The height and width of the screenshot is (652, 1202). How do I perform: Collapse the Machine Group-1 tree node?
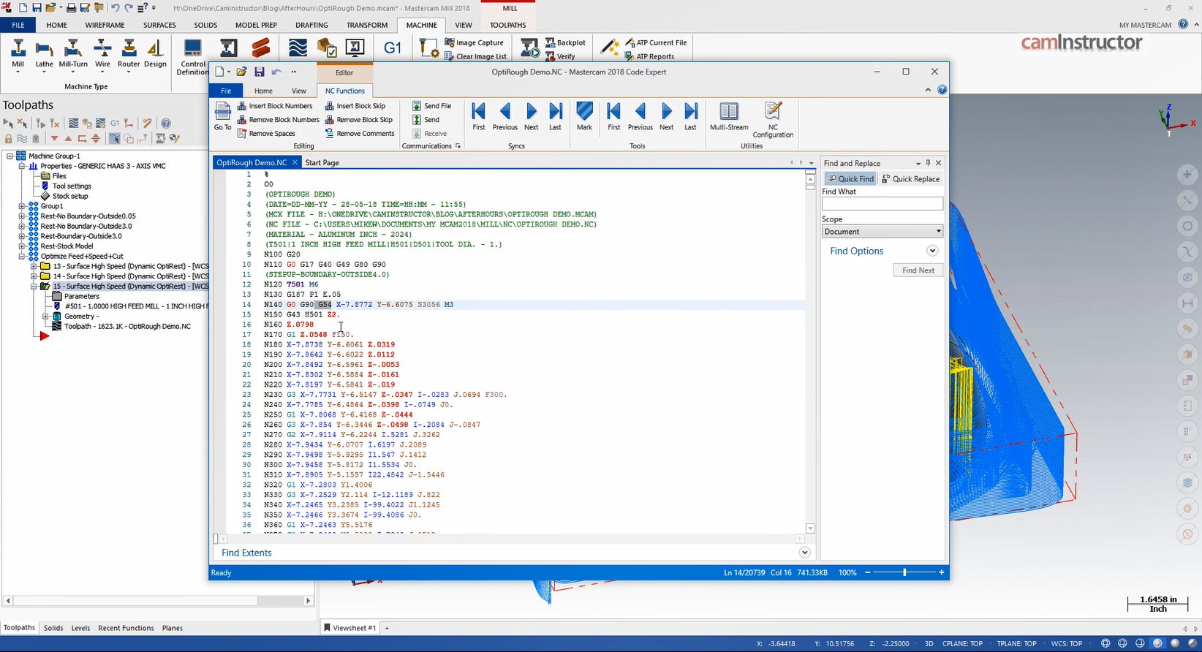[11, 156]
